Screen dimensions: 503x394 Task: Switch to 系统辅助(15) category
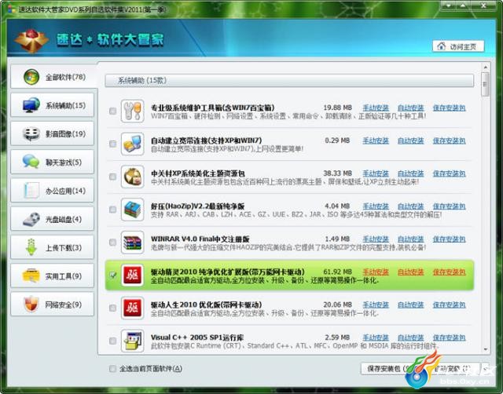click(53, 105)
